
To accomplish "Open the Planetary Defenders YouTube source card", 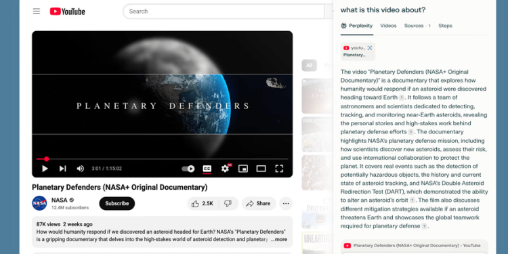I will pyautogui.click(x=415, y=246).
